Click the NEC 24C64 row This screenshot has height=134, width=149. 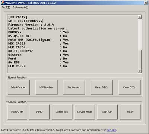(38, 47)
